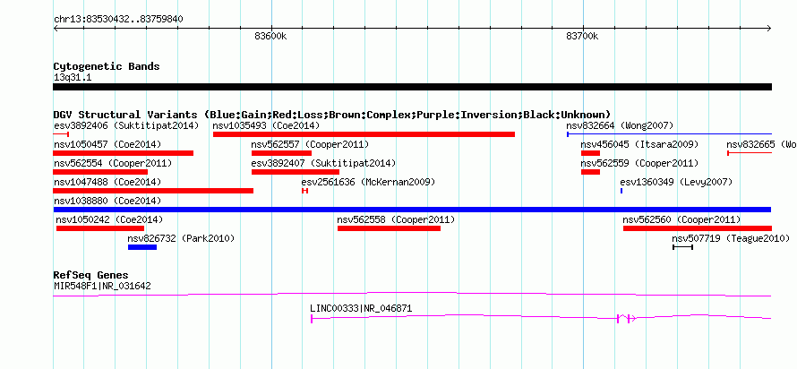797x369 pixels.
Task: Select the nsv832665 thin red line variant
Action: point(750,153)
